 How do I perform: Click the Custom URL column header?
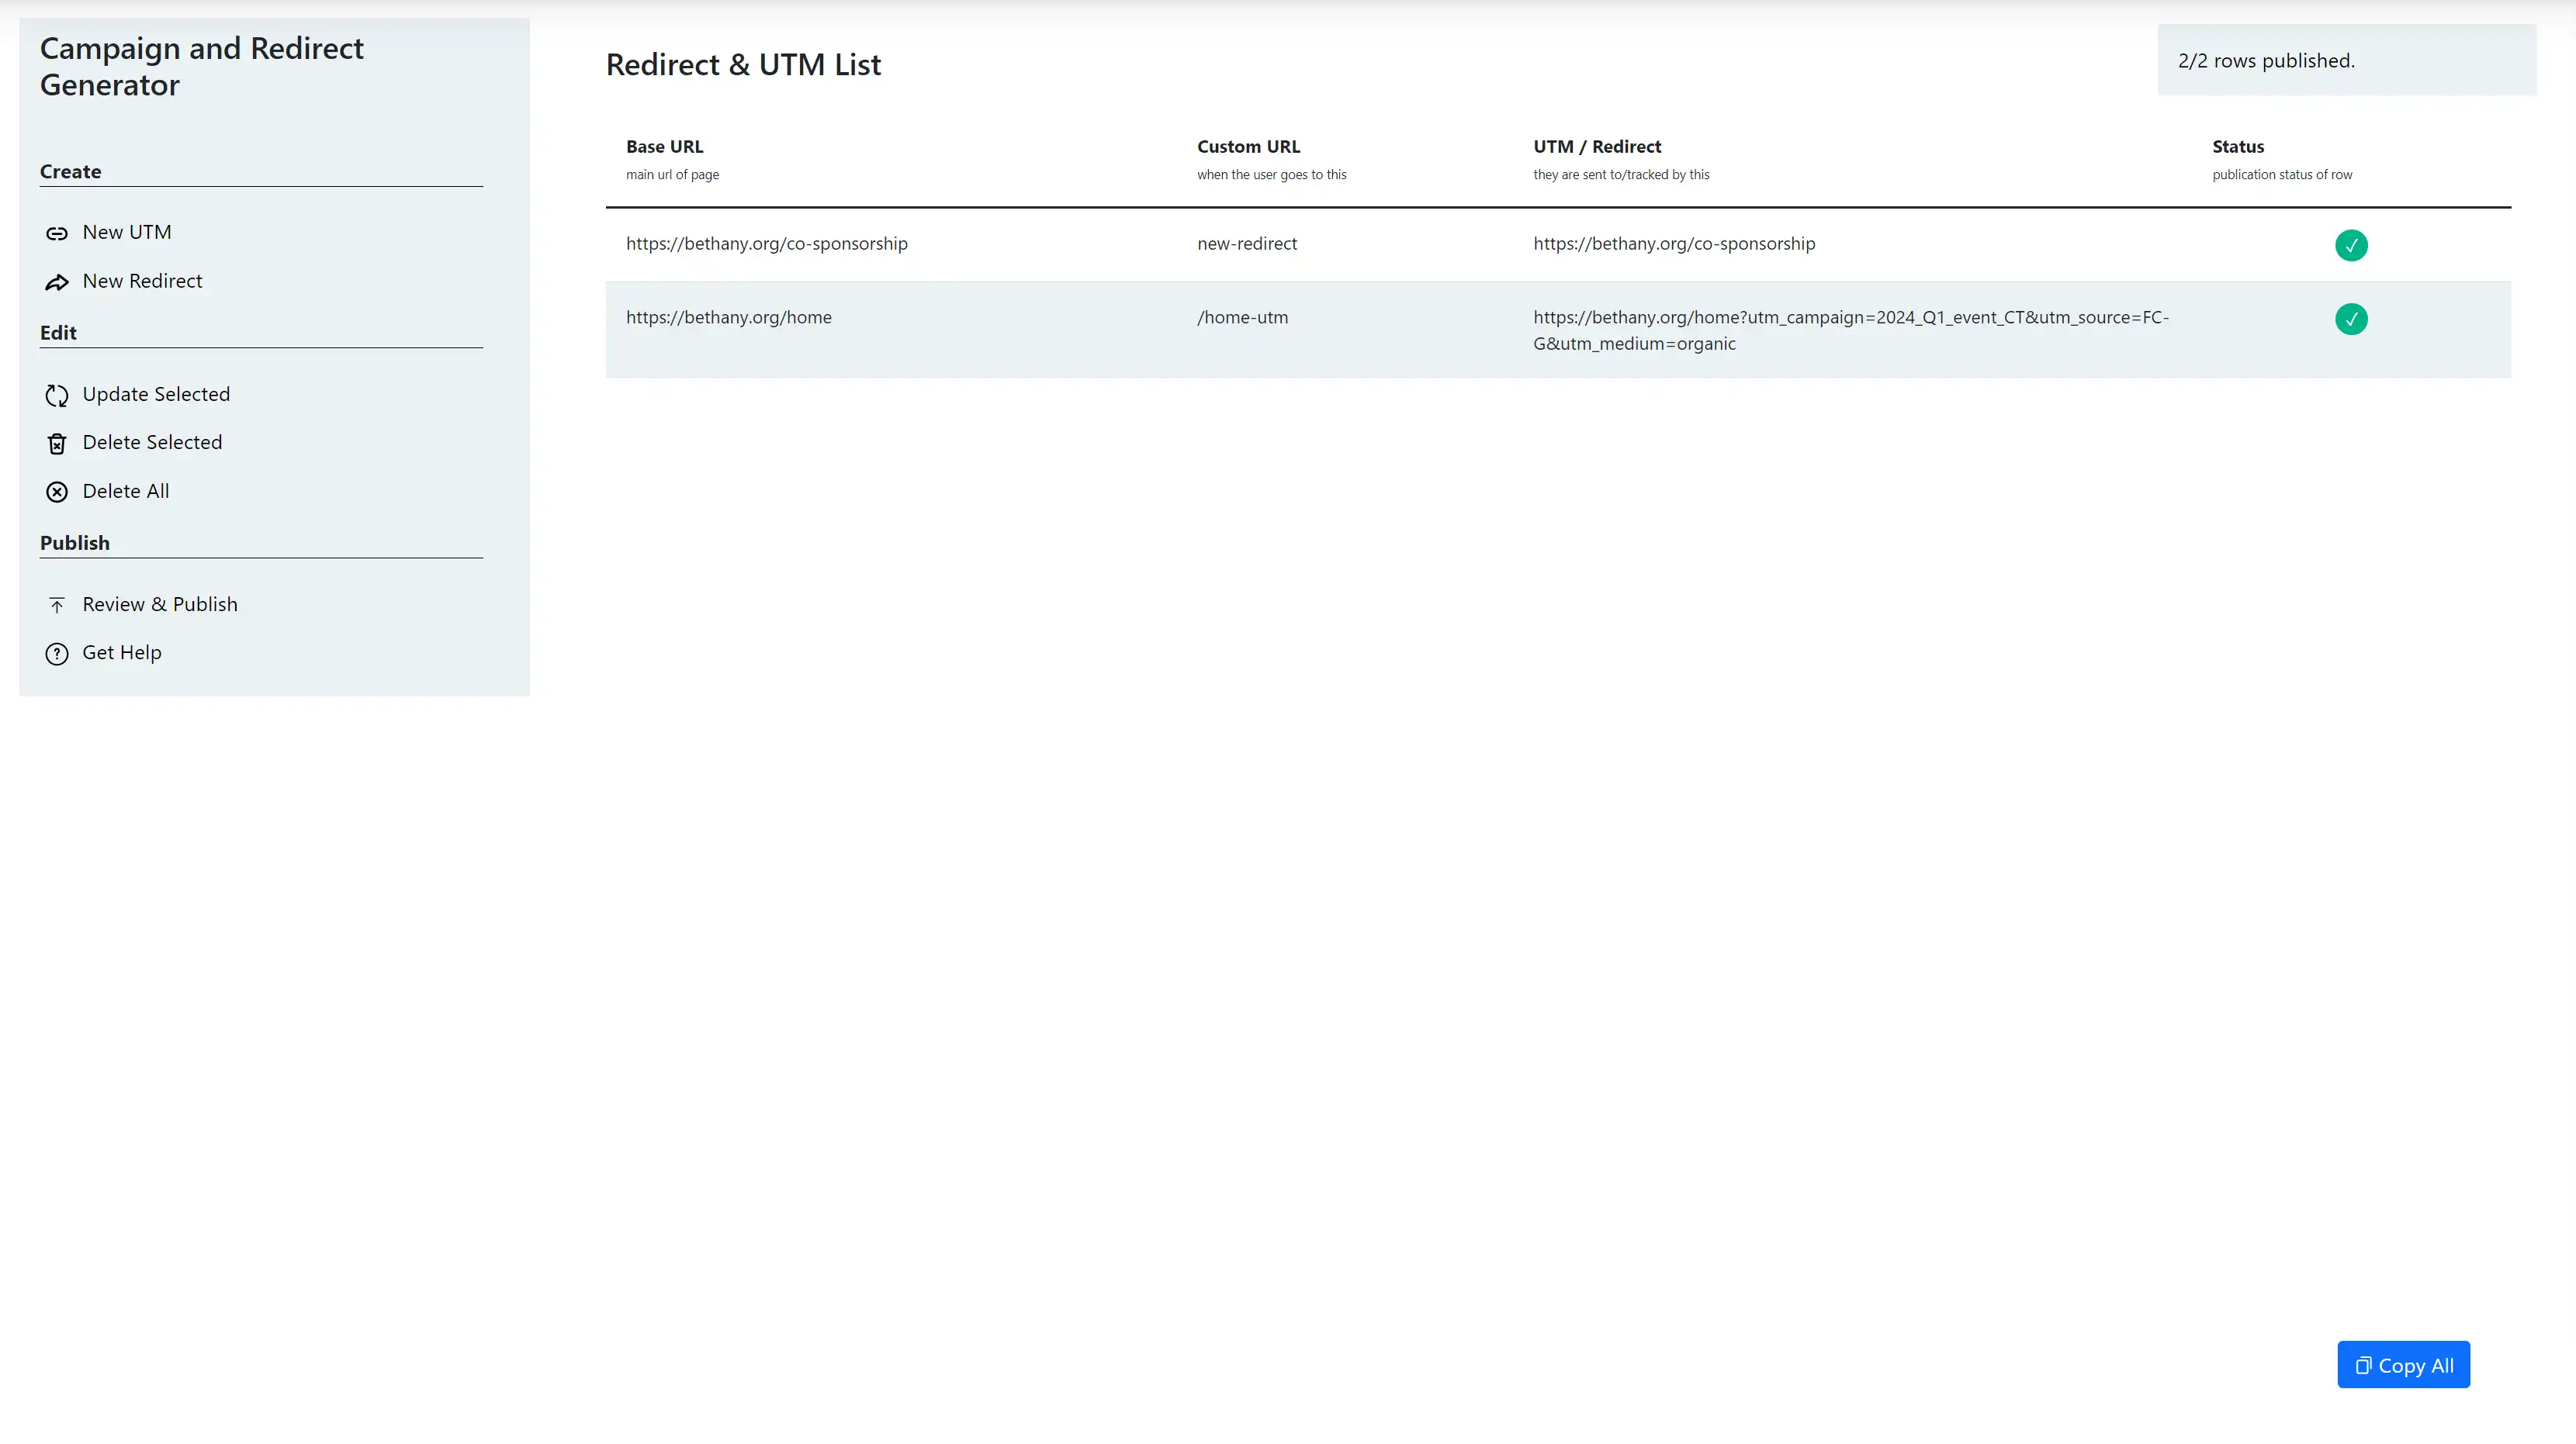click(x=1248, y=146)
